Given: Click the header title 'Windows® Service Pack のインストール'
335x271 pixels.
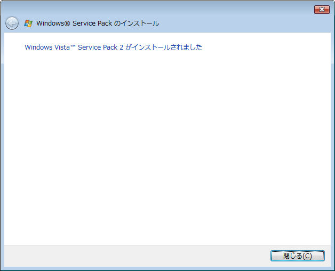Looking at the screenshot, I should point(98,23).
